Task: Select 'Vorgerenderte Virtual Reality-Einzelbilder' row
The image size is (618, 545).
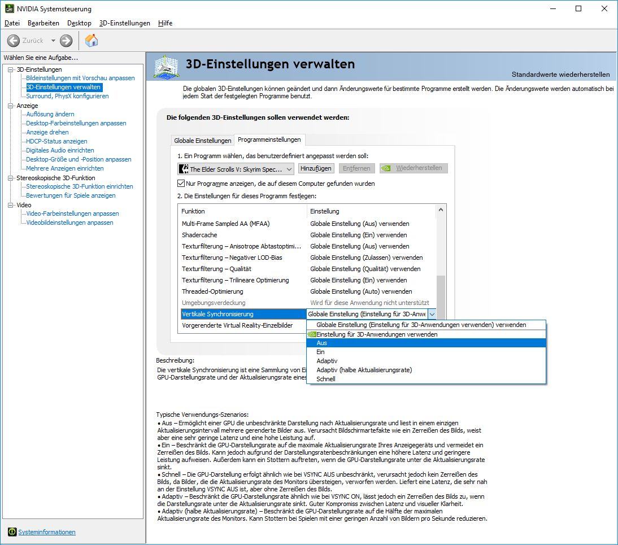Action: 242,325
